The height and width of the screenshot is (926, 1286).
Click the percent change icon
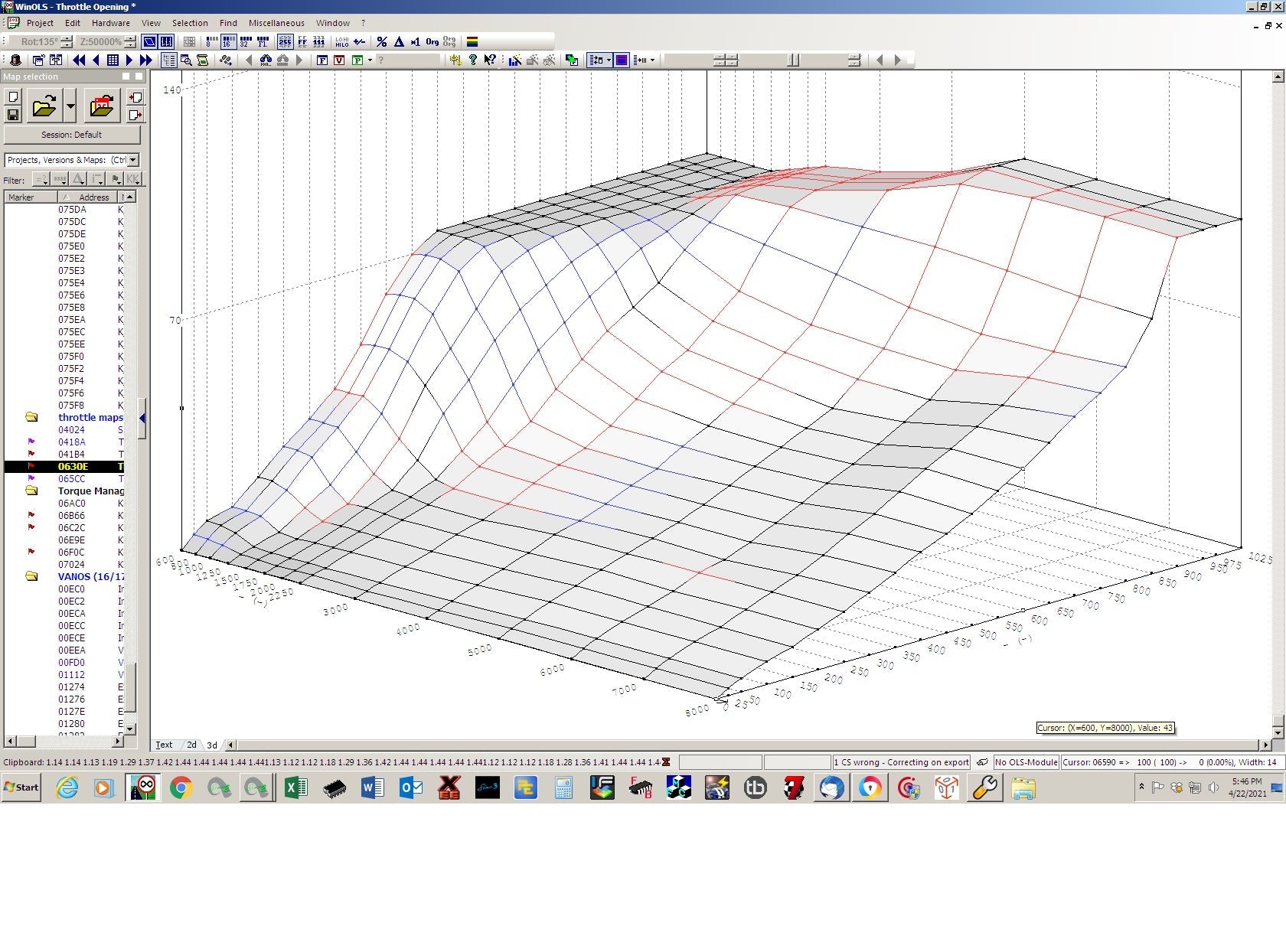point(381,42)
